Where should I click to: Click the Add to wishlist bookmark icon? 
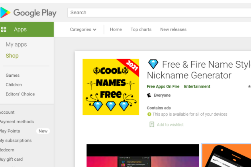tap(152, 124)
